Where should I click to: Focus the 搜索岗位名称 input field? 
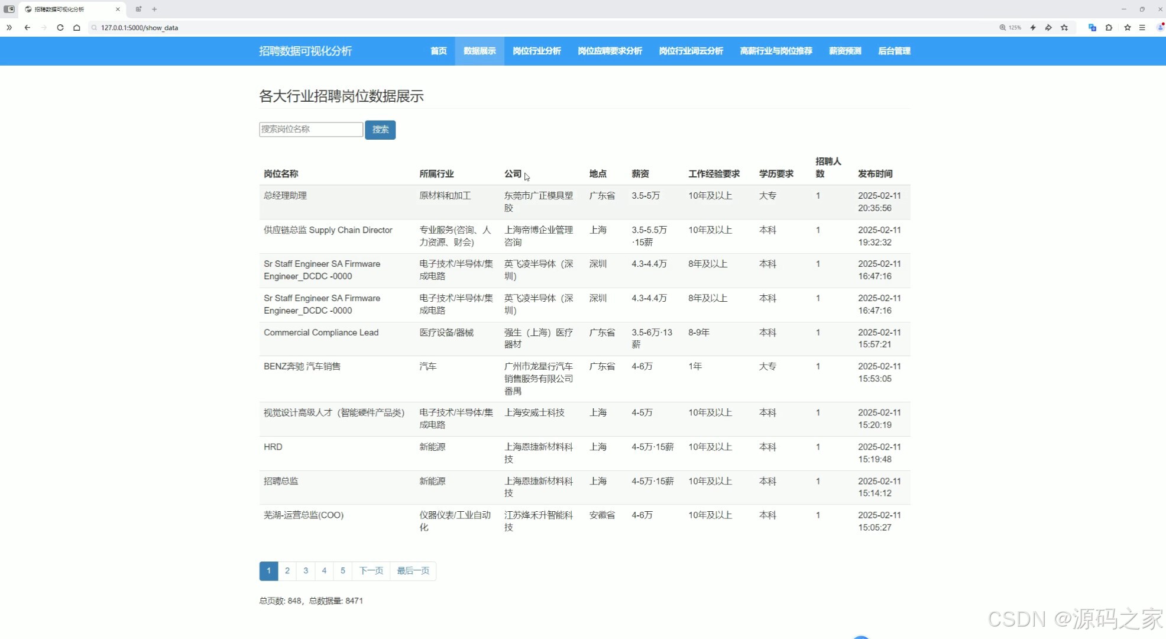(x=311, y=129)
